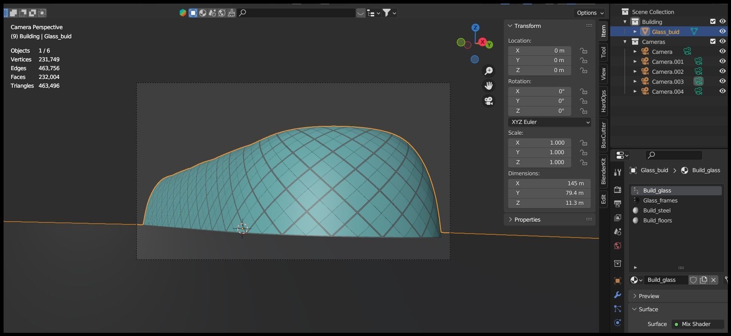Choose the intersect selection mode icon

(x=42, y=13)
